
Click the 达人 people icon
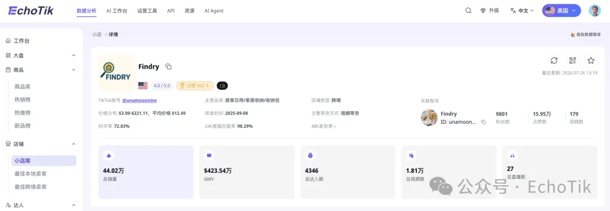point(8,205)
